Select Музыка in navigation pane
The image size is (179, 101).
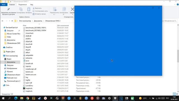point(8,72)
